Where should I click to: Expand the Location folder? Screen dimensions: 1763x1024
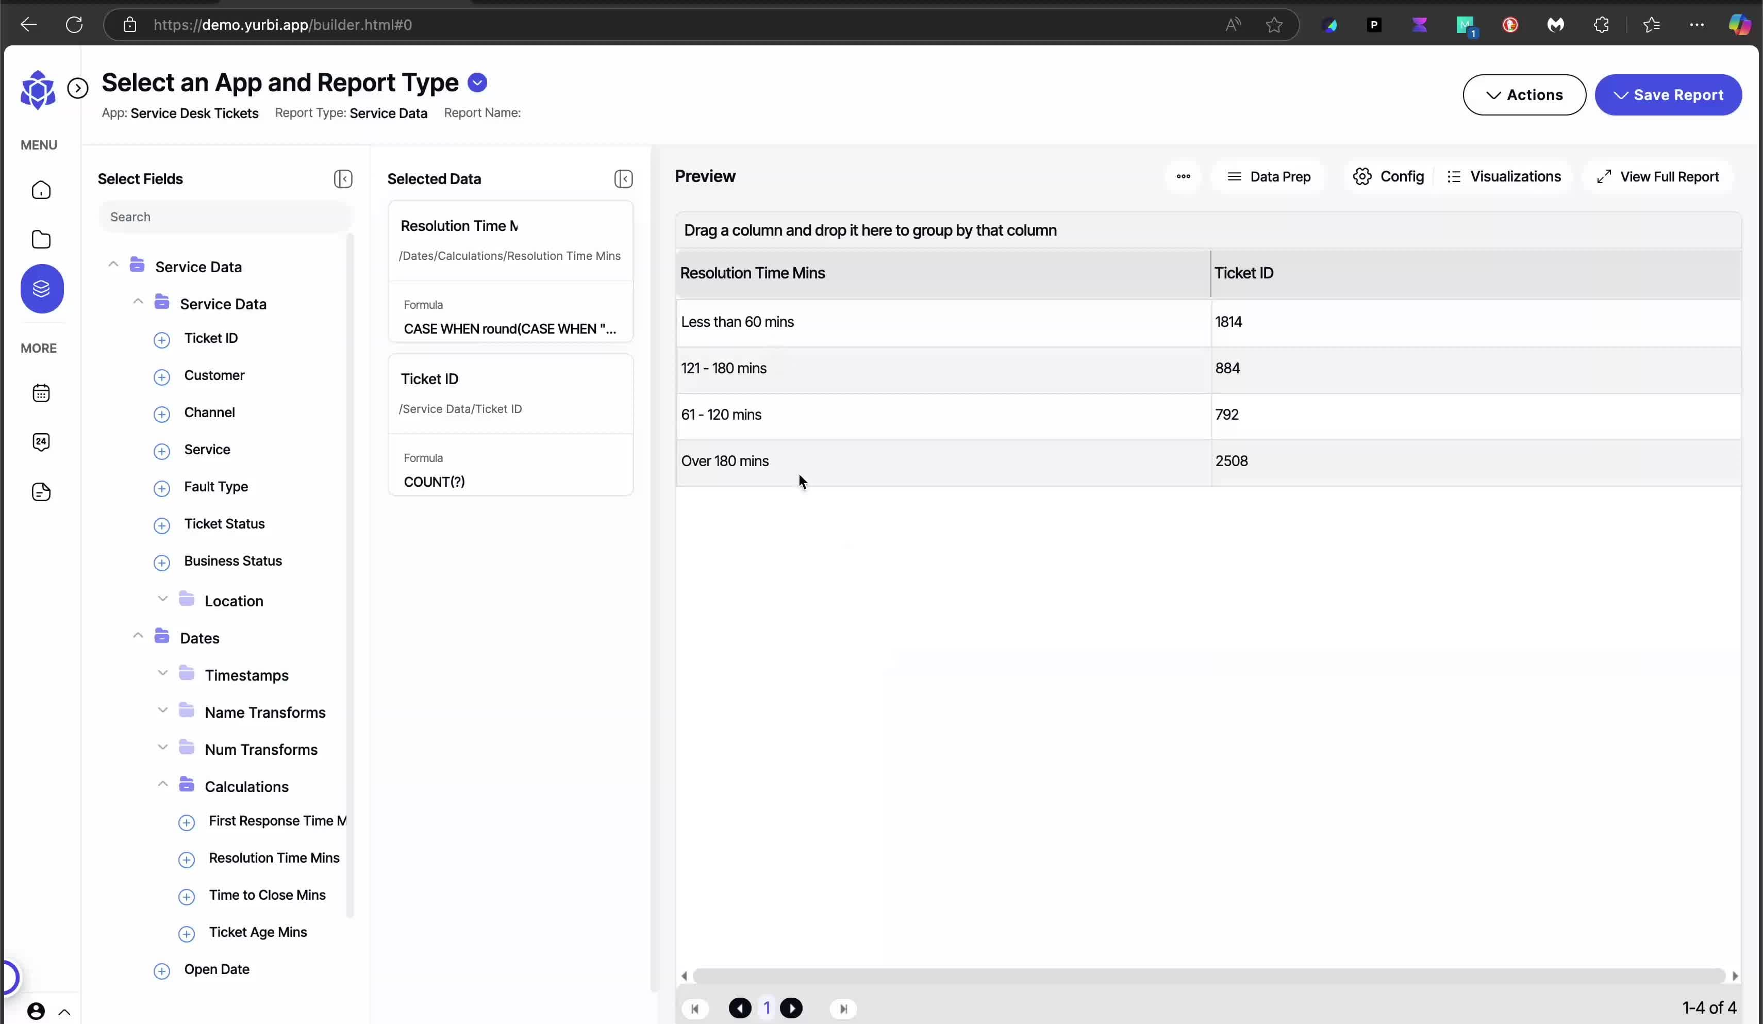pos(162,599)
